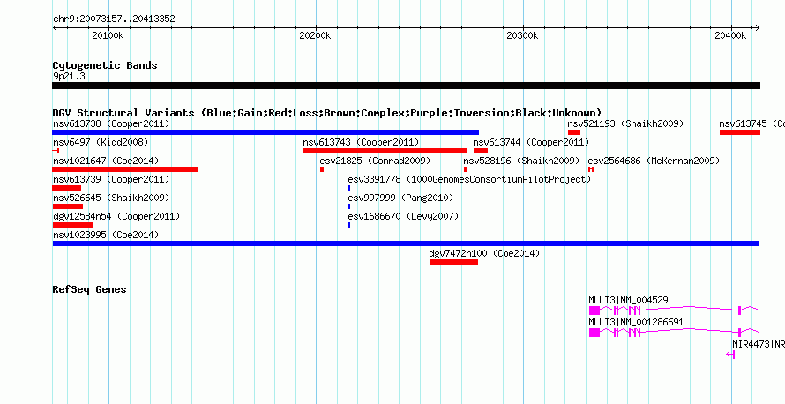
Task: Click the esv3391778 small blue marker
Action: pyautogui.click(x=349, y=188)
